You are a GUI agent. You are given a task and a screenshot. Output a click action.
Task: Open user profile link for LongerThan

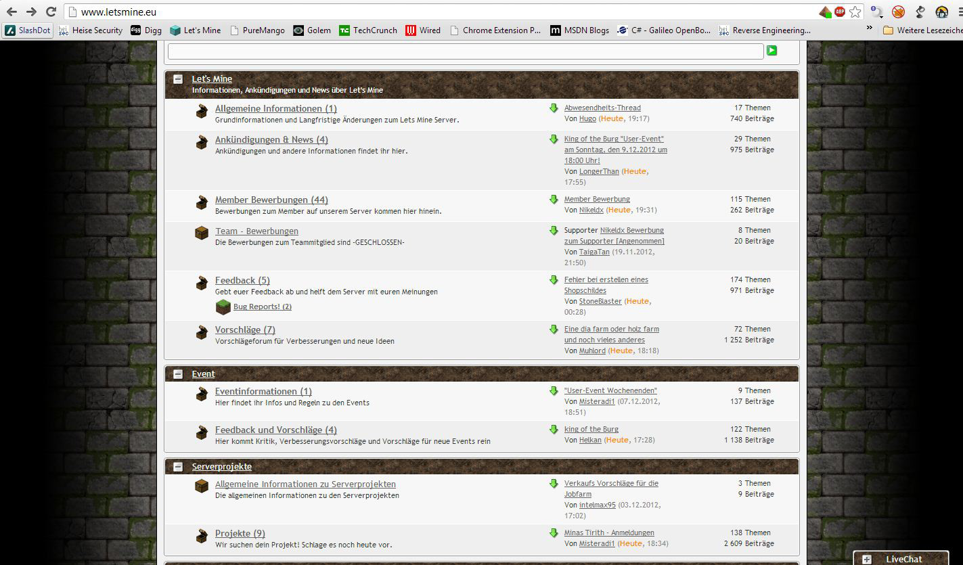(599, 172)
